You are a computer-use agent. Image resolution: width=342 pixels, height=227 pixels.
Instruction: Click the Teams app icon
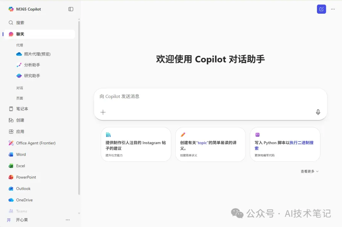[x=11, y=211]
